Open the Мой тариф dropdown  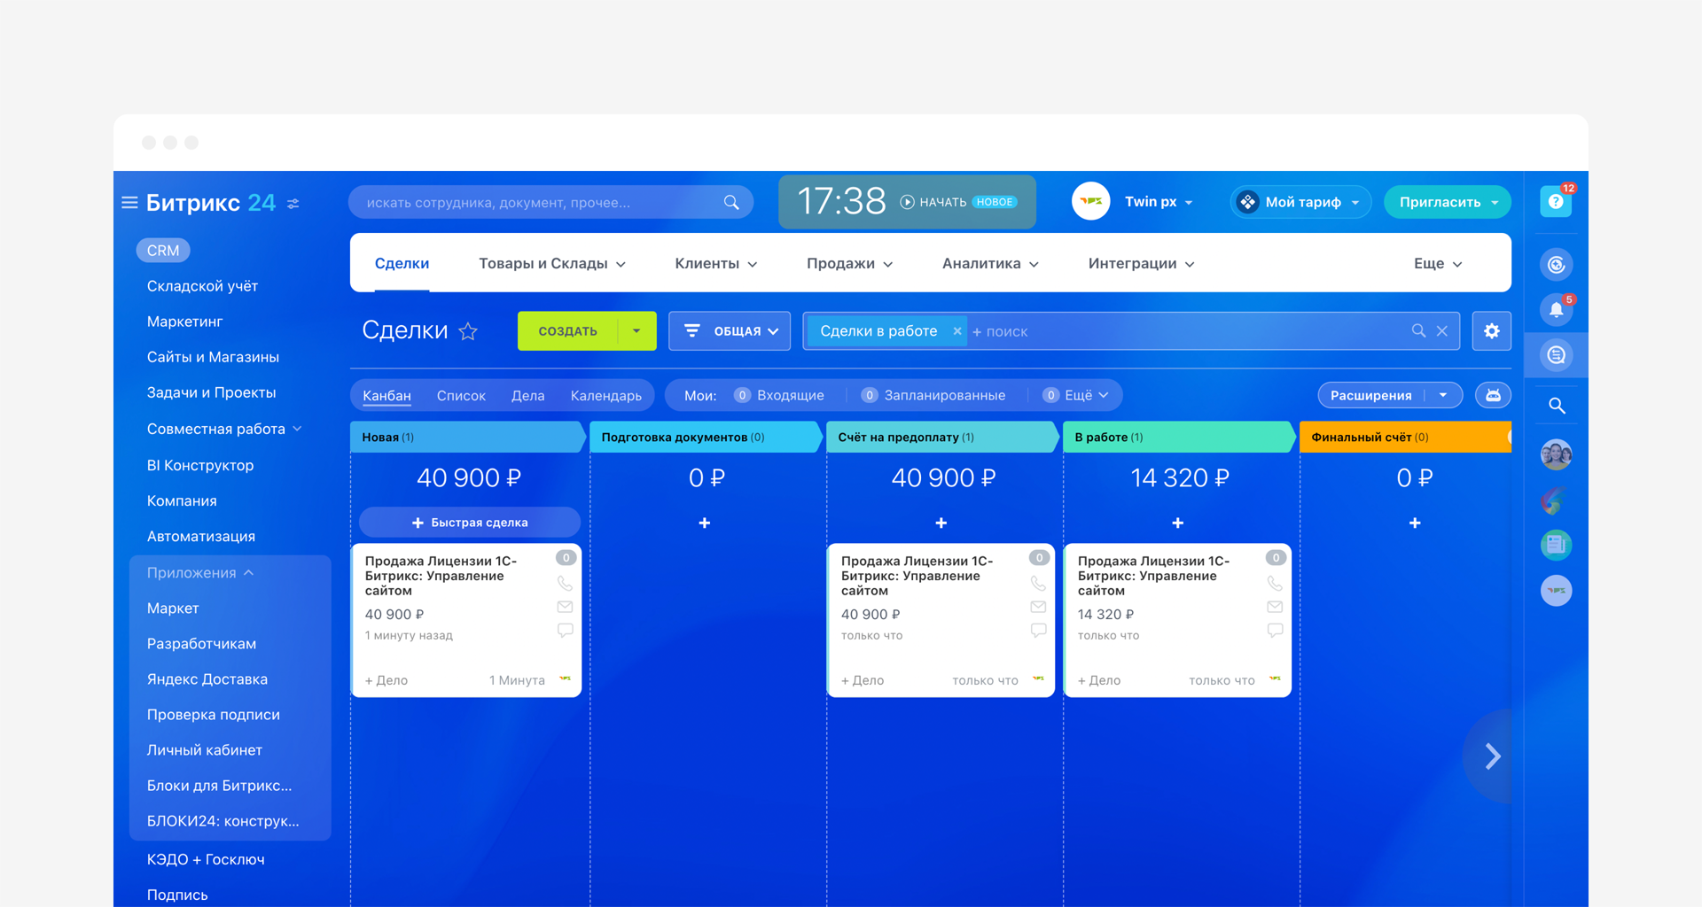(1300, 202)
